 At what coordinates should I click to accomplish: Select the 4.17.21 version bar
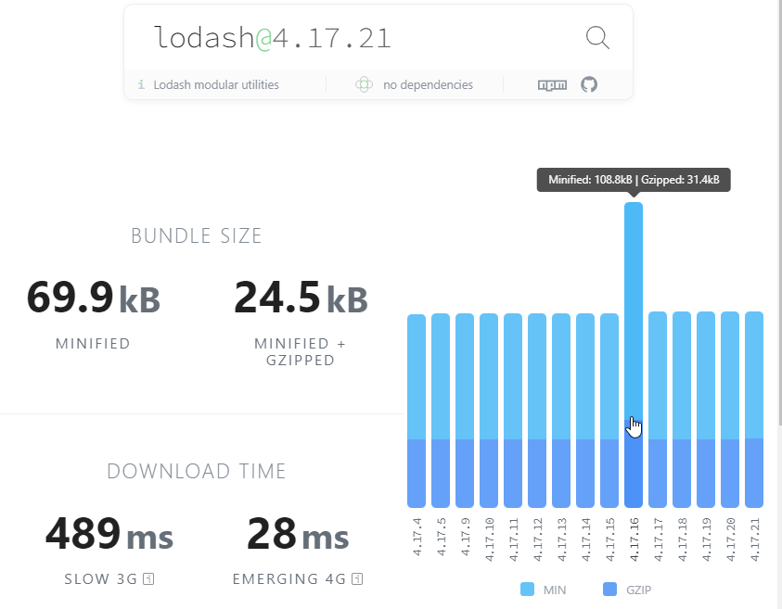754,410
